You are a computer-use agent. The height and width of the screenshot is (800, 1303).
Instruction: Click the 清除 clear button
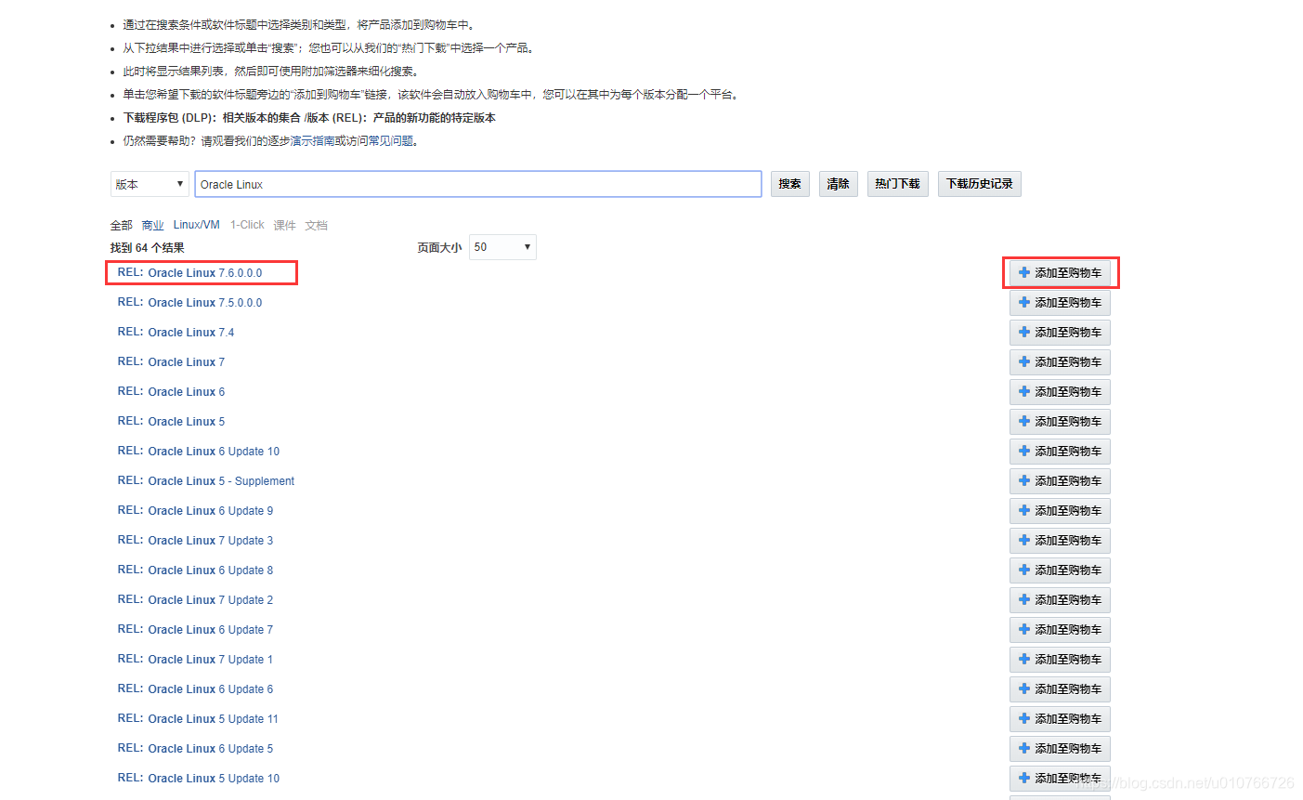pyautogui.click(x=839, y=184)
